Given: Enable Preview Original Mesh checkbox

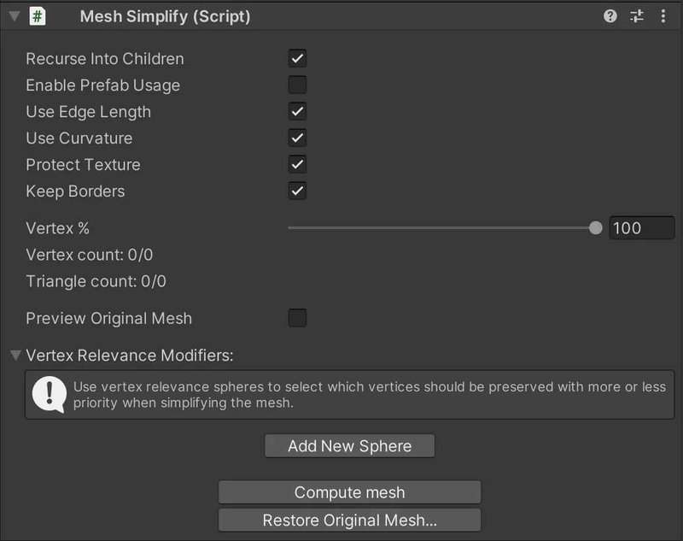Looking at the screenshot, I should point(297,319).
